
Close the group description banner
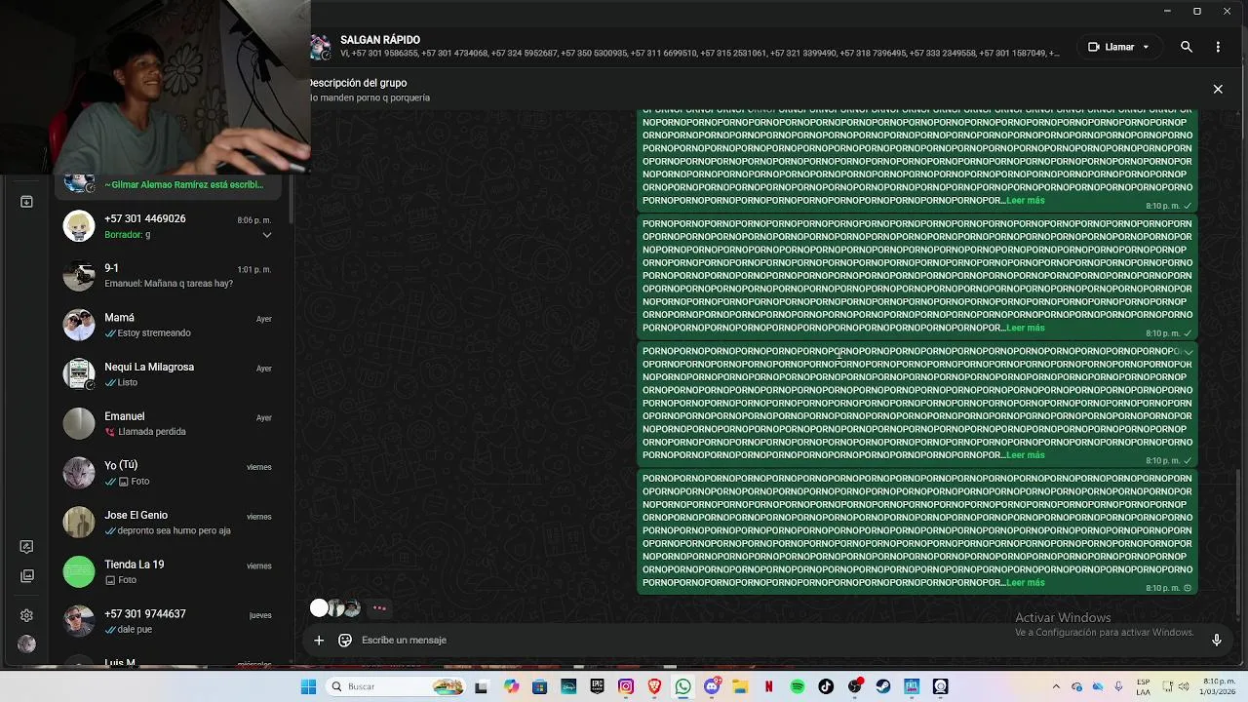(x=1218, y=89)
